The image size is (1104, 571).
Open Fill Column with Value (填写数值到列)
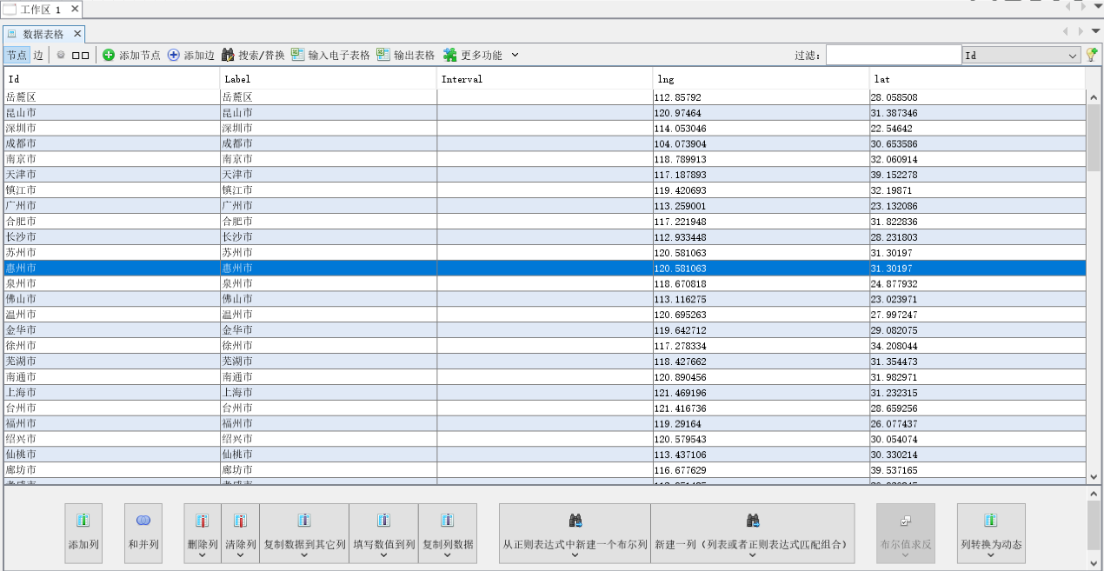383,533
